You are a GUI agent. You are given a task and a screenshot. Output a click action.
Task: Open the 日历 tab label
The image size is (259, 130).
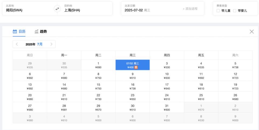pos(22,31)
